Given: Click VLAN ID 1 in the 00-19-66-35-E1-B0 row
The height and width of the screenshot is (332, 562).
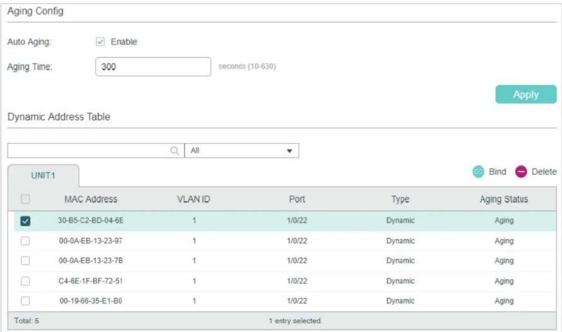Looking at the screenshot, I should (x=194, y=301).
